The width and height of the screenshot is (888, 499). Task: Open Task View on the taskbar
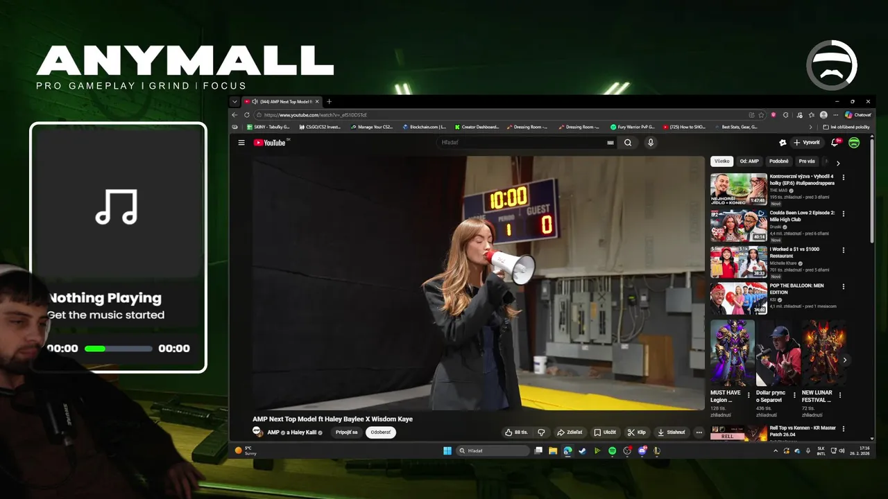click(x=538, y=450)
